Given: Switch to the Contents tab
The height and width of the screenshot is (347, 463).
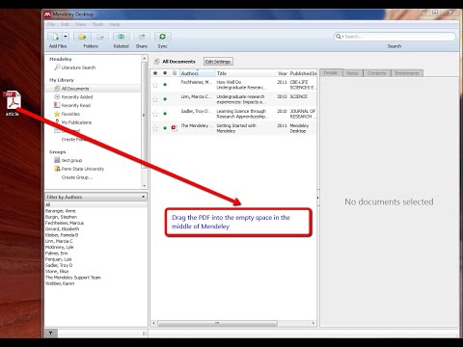Looking at the screenshot, I should coord(376,73).
